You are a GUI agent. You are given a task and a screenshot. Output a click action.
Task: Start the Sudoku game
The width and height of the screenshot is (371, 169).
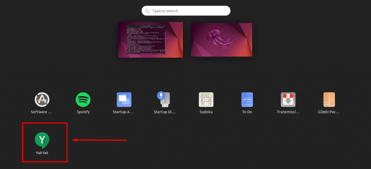point(206,100)
